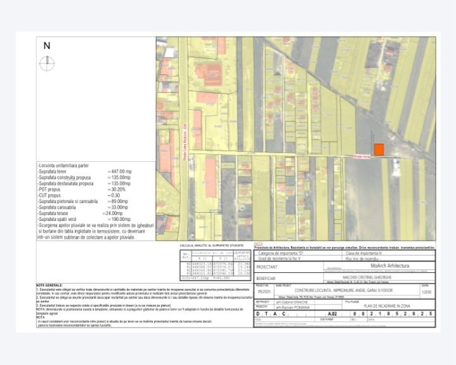
Task: Click the 'POT propus' label
Action: (x=49, y=190)
